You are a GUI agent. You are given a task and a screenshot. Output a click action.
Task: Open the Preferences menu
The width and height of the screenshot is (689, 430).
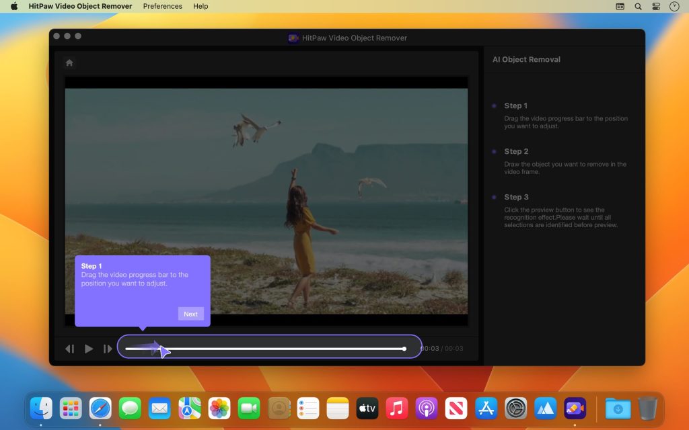162,6
